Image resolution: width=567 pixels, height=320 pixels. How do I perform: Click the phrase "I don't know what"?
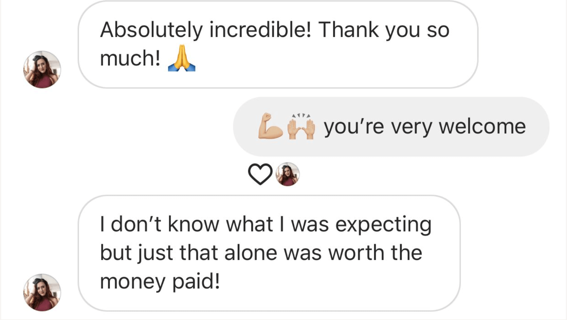pos(187,224)
